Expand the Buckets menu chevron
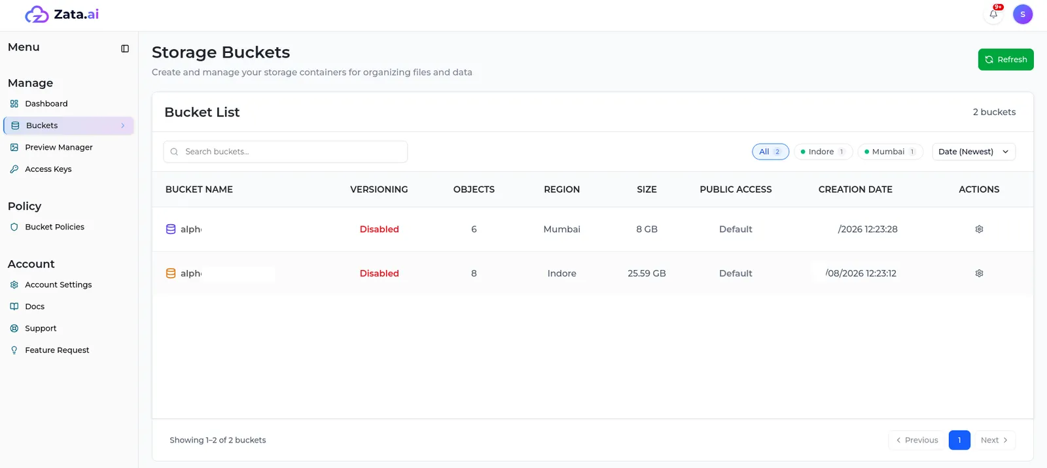The width and height of the screenshot is (1047, 468). pyautogui.click(x=122, y=125)
